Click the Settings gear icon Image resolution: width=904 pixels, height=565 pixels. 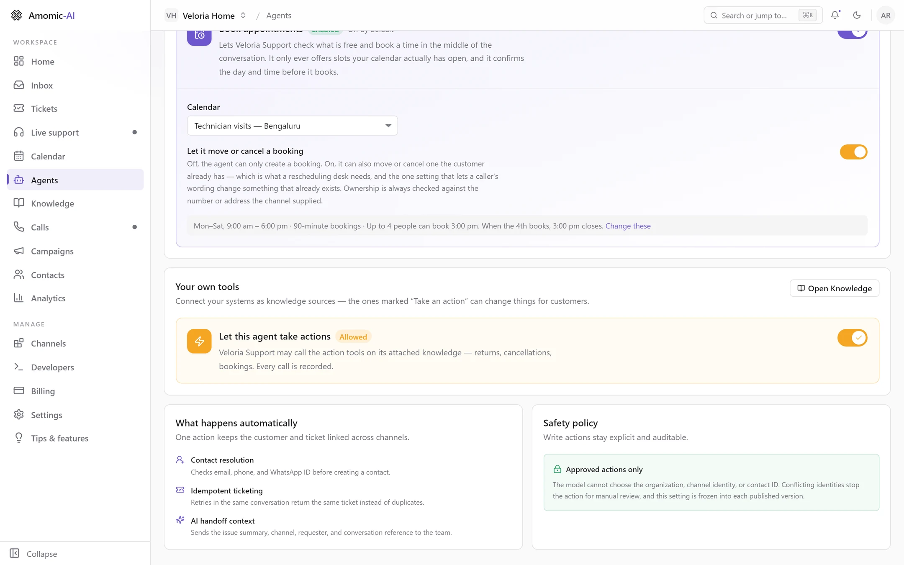(19, 414)
